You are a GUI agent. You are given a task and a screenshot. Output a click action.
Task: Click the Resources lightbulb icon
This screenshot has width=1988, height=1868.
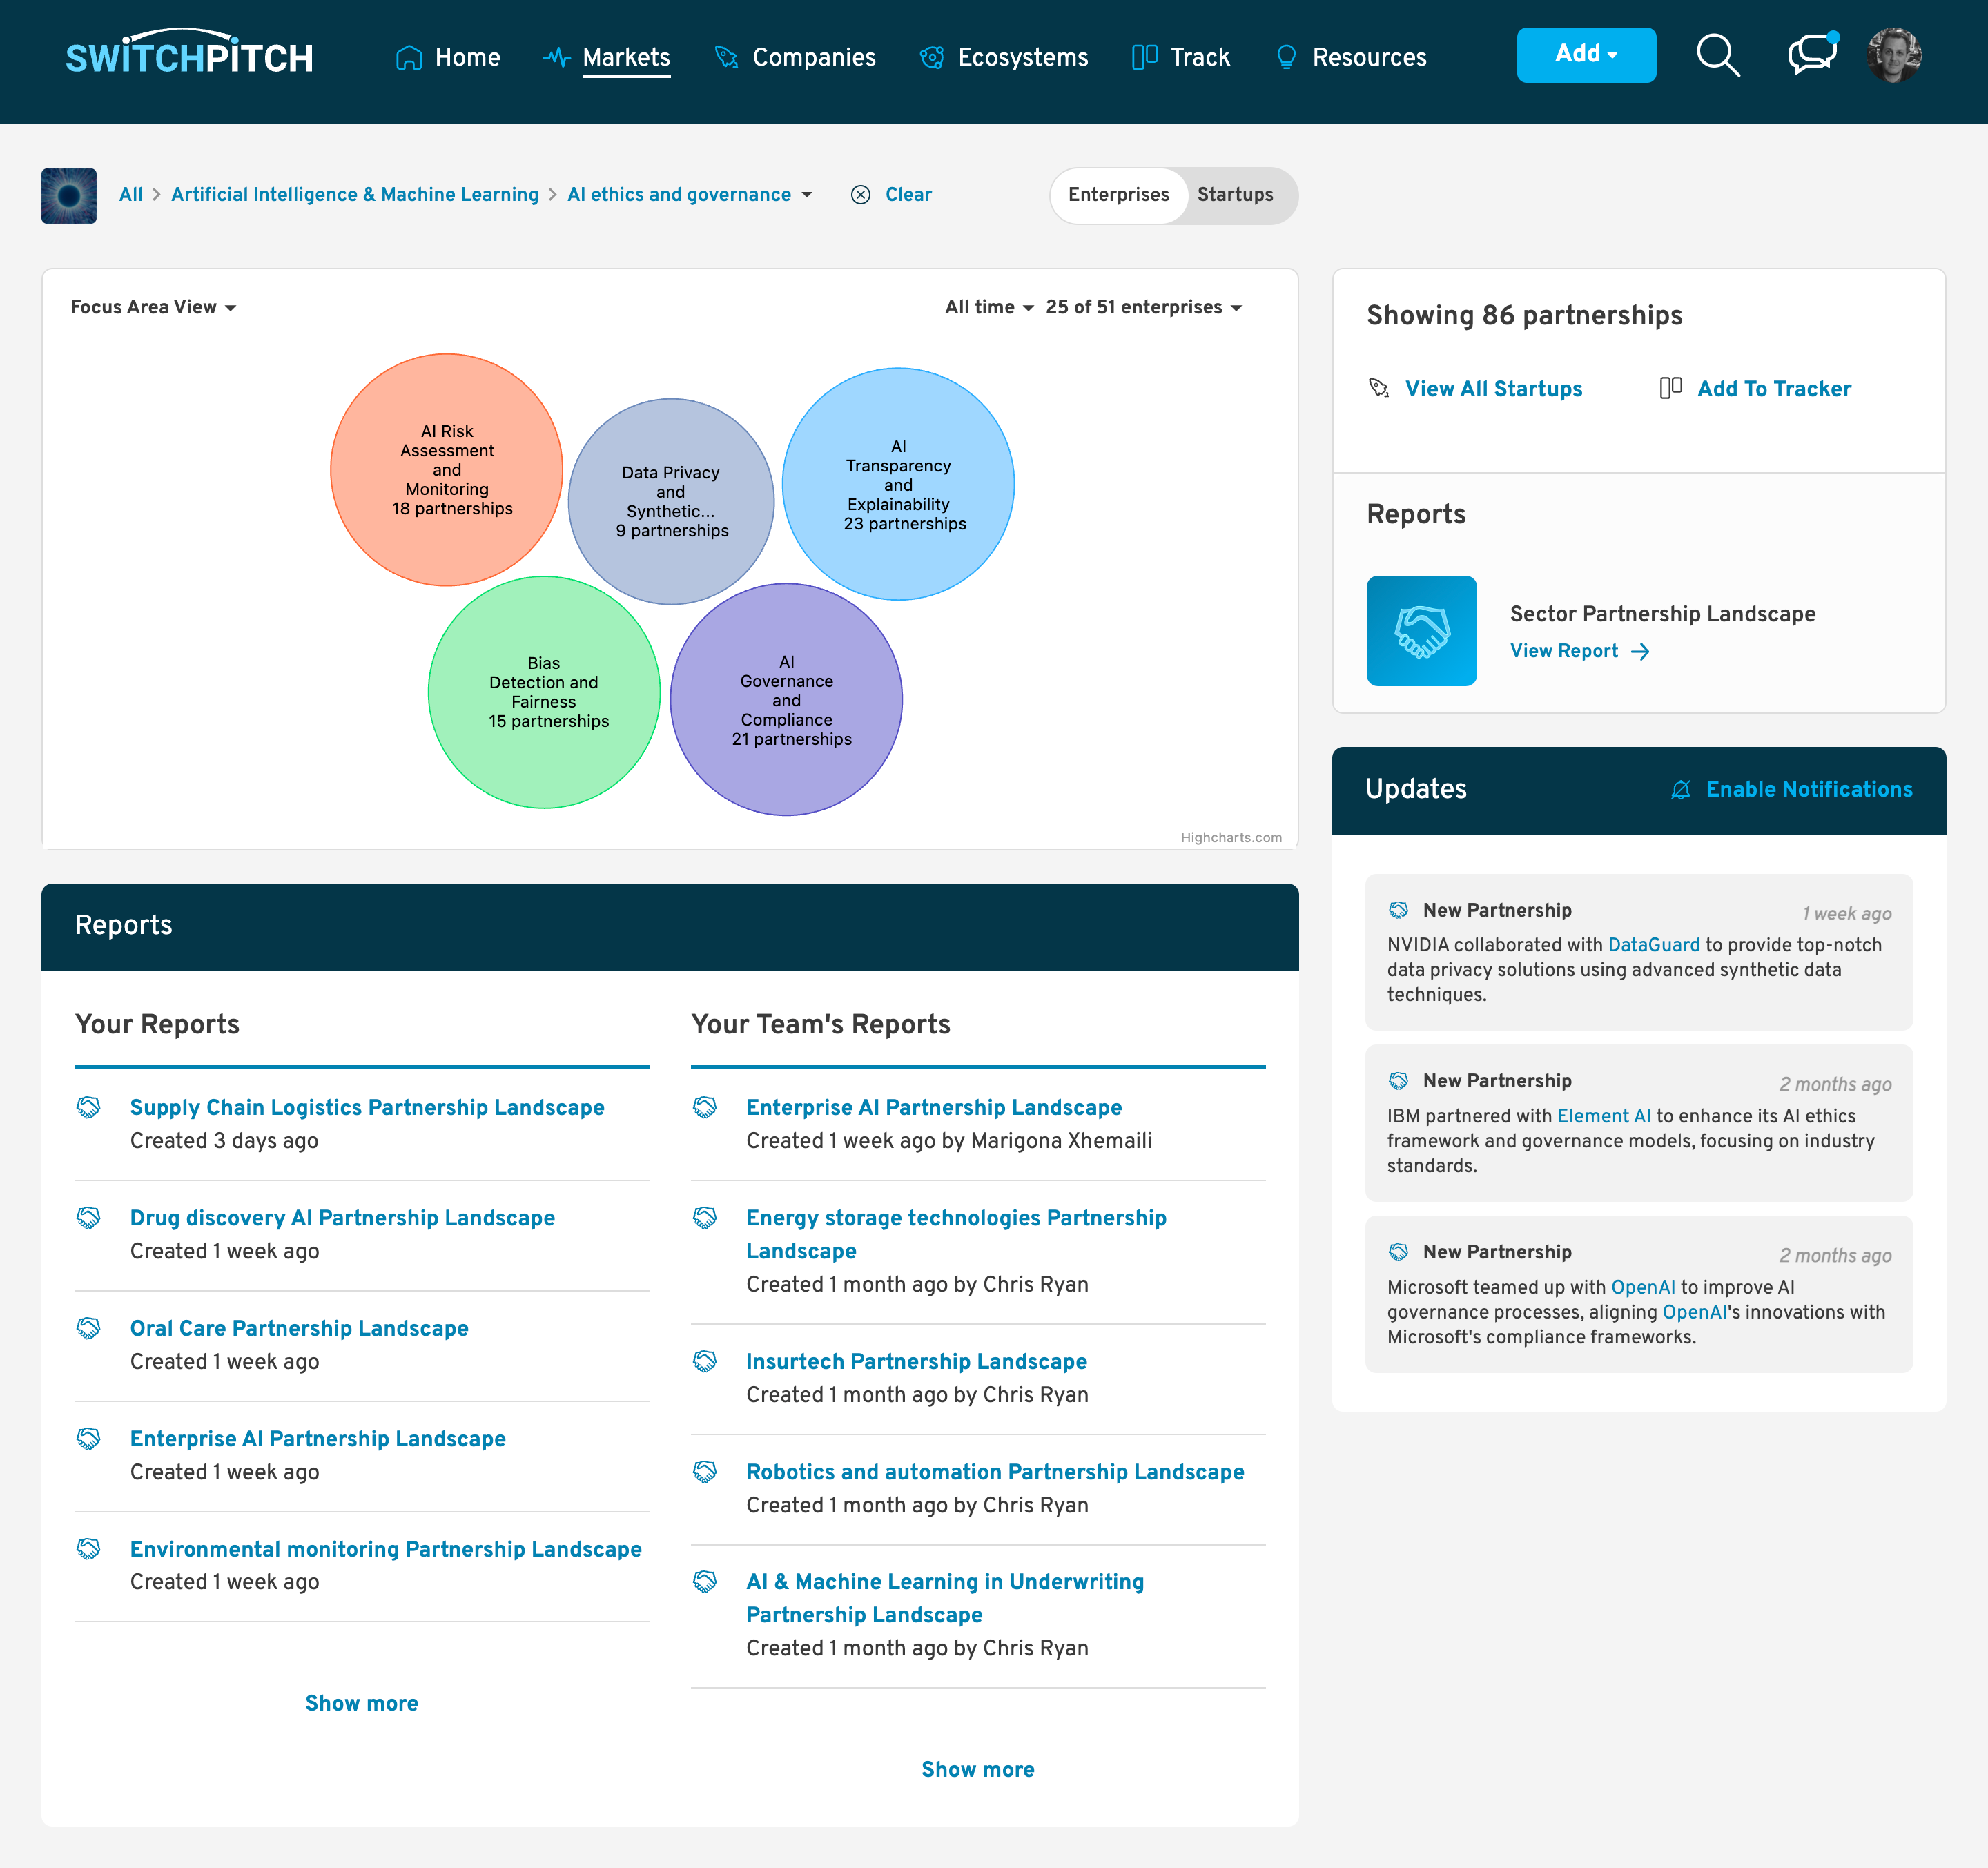pyautogui.click(x=1286, y=57)
